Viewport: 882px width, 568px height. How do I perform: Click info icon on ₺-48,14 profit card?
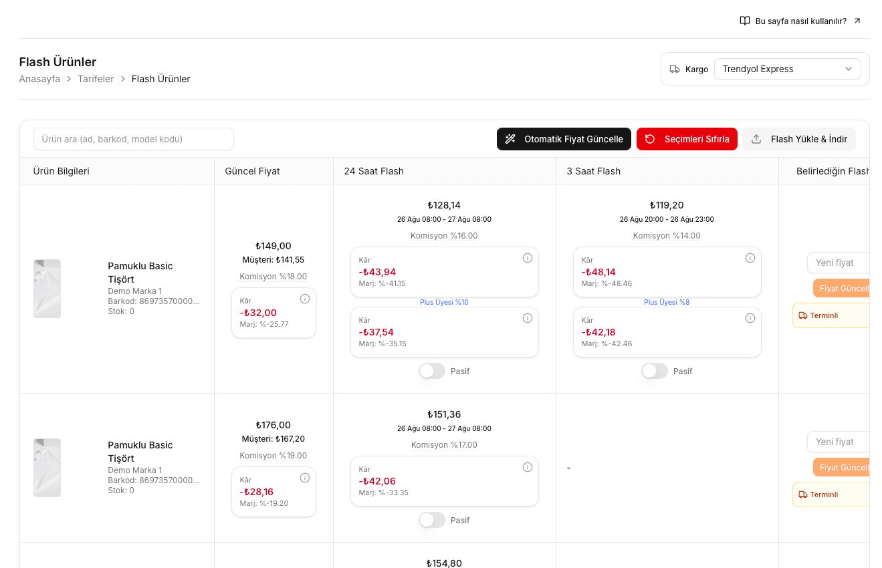pos(750,258)
